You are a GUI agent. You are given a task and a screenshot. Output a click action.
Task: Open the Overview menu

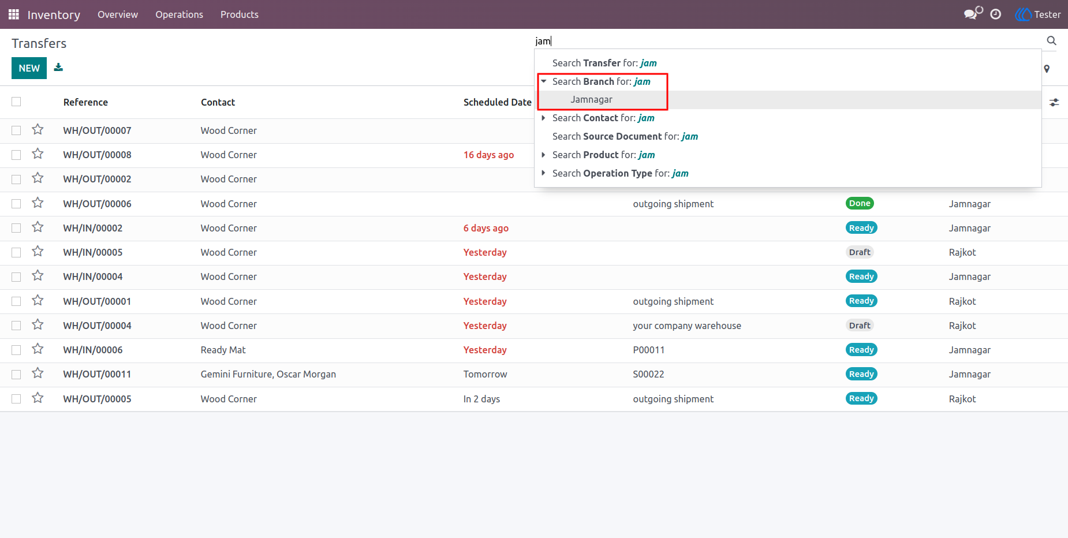118,14
